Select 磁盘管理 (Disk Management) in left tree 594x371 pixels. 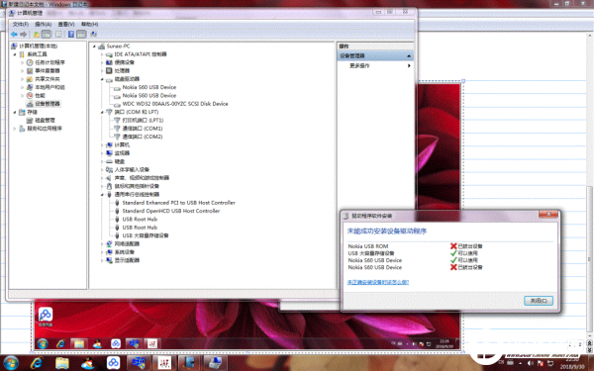46,120
